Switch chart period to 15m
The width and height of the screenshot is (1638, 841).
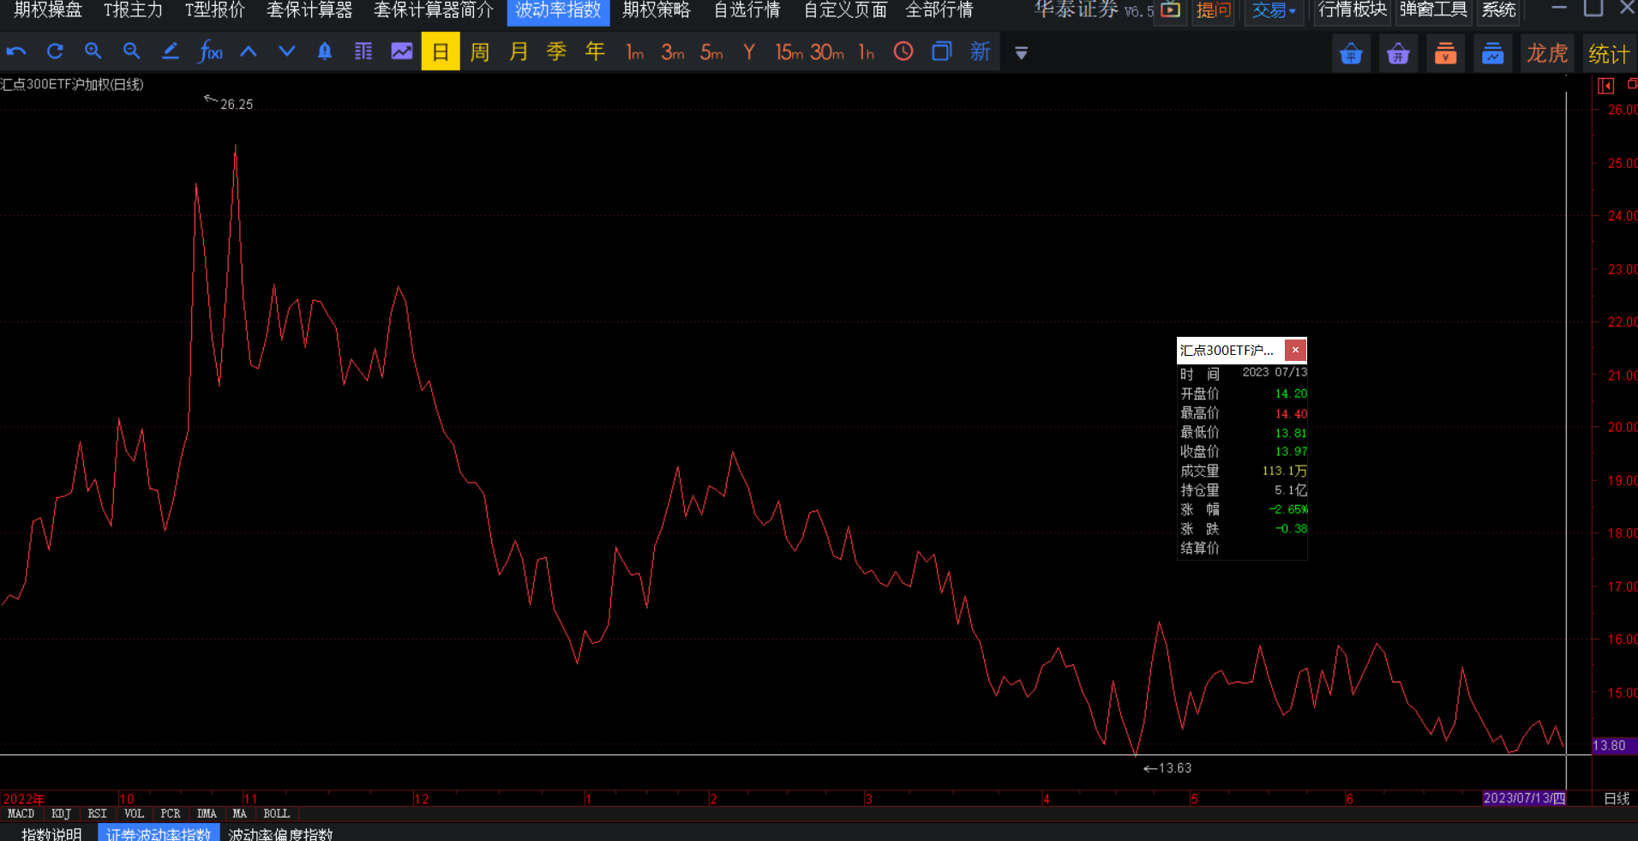pyautogui.click(x=789, y=51)
